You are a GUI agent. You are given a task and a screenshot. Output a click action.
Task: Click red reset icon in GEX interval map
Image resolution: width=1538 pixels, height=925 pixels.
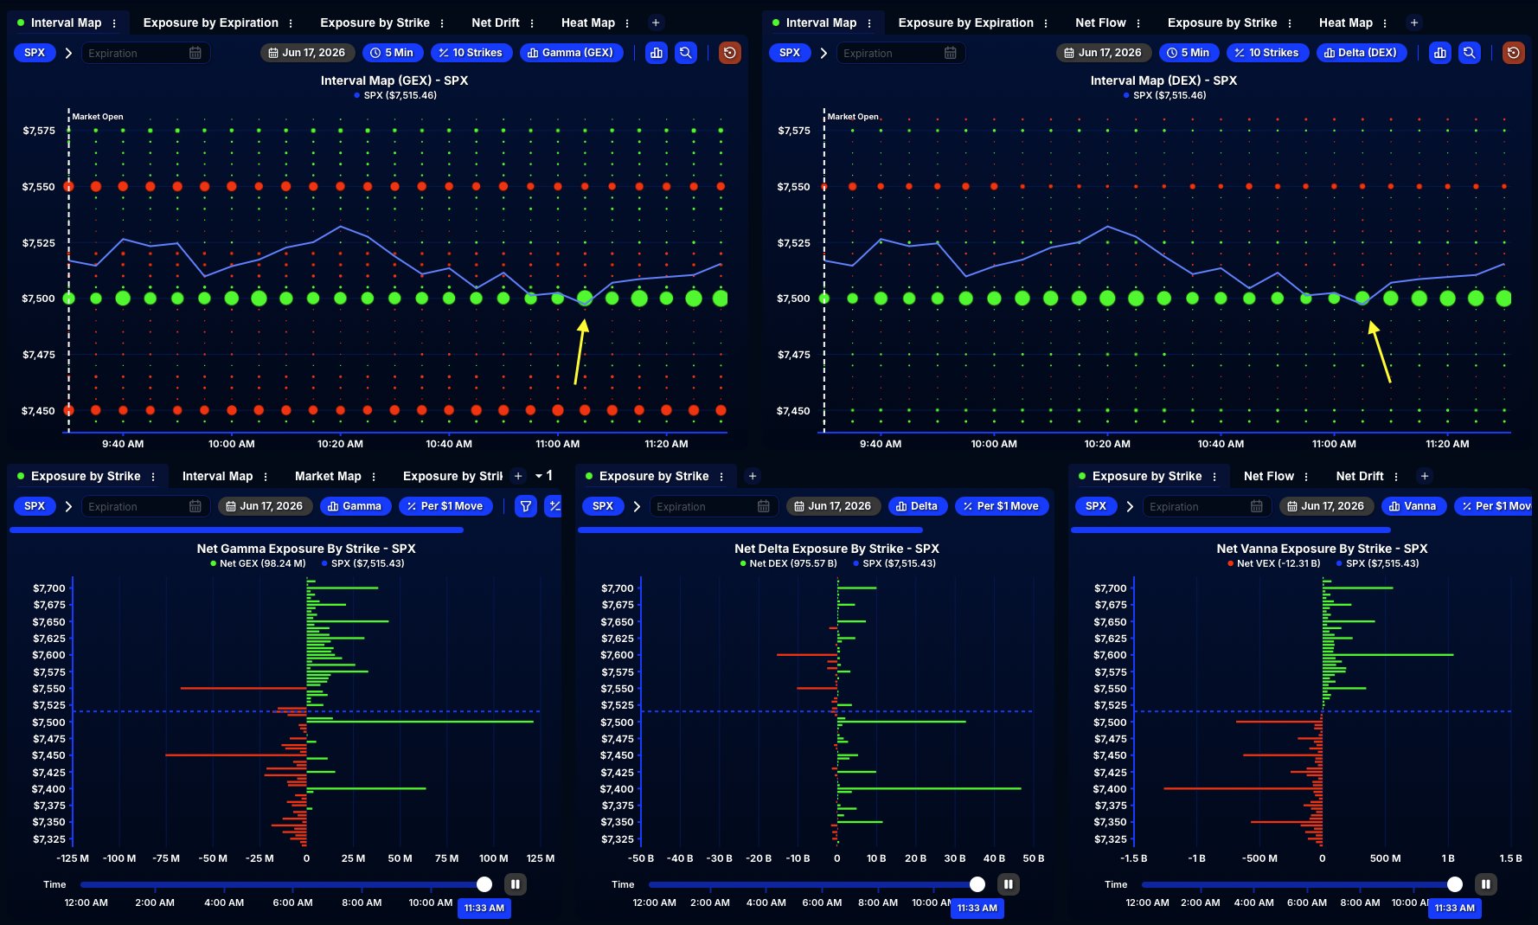[730, 53]
